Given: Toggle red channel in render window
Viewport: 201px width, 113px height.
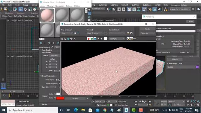Looking at the screenshot, I should click(88, 39).
